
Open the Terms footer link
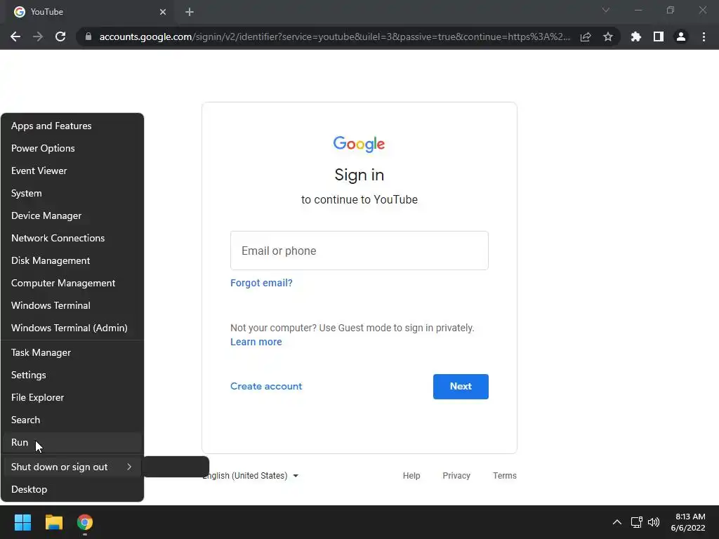pyautogui.click(x=504, y=476)
